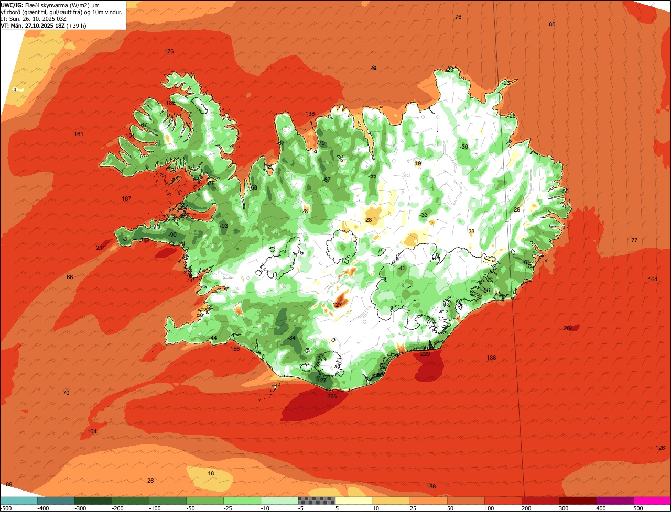The width and height of the screenshot is (671, 512).
Task: Click the map value 127
Action: pyautogui.click(x=337, y=305)
